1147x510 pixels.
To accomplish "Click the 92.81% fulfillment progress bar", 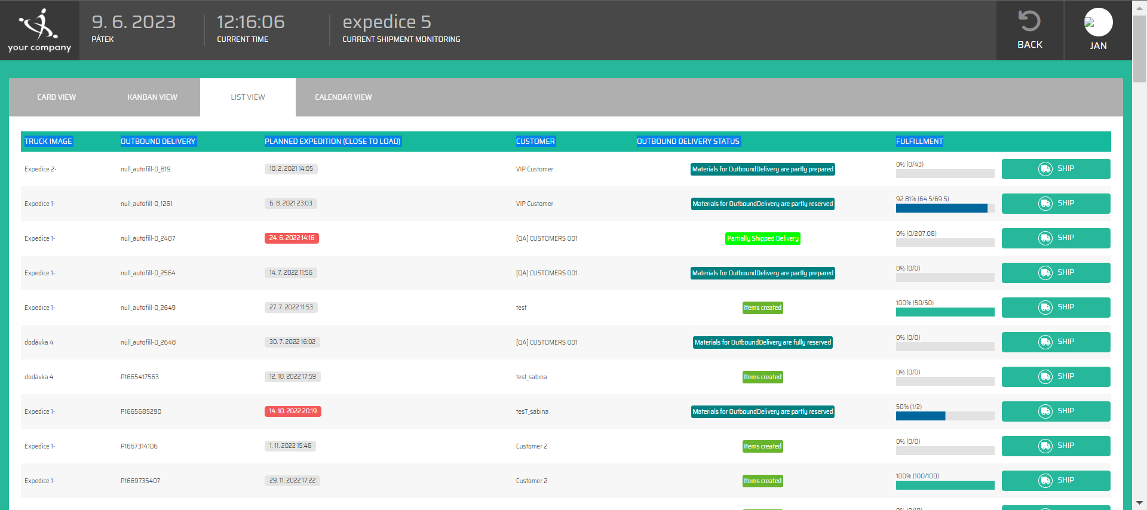I will tap(944, 208).
